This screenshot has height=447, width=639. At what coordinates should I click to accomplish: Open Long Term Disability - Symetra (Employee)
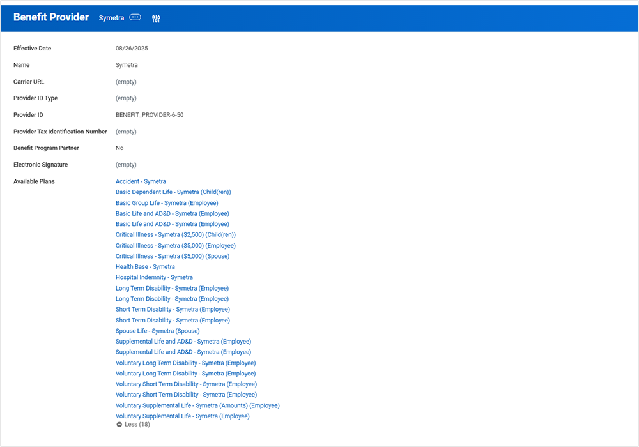click(172, 288)
